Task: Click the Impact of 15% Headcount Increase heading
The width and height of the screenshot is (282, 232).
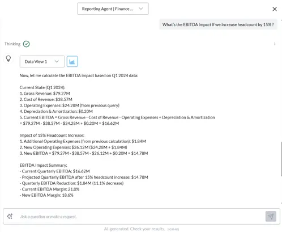Action: click(52, 135)
